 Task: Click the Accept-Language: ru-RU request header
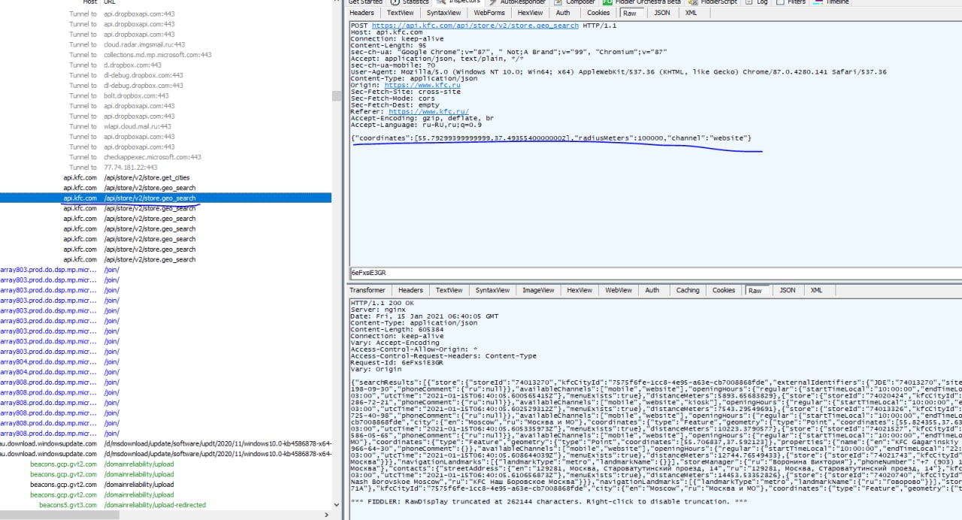pyautogui.click(x=416, y=124)
